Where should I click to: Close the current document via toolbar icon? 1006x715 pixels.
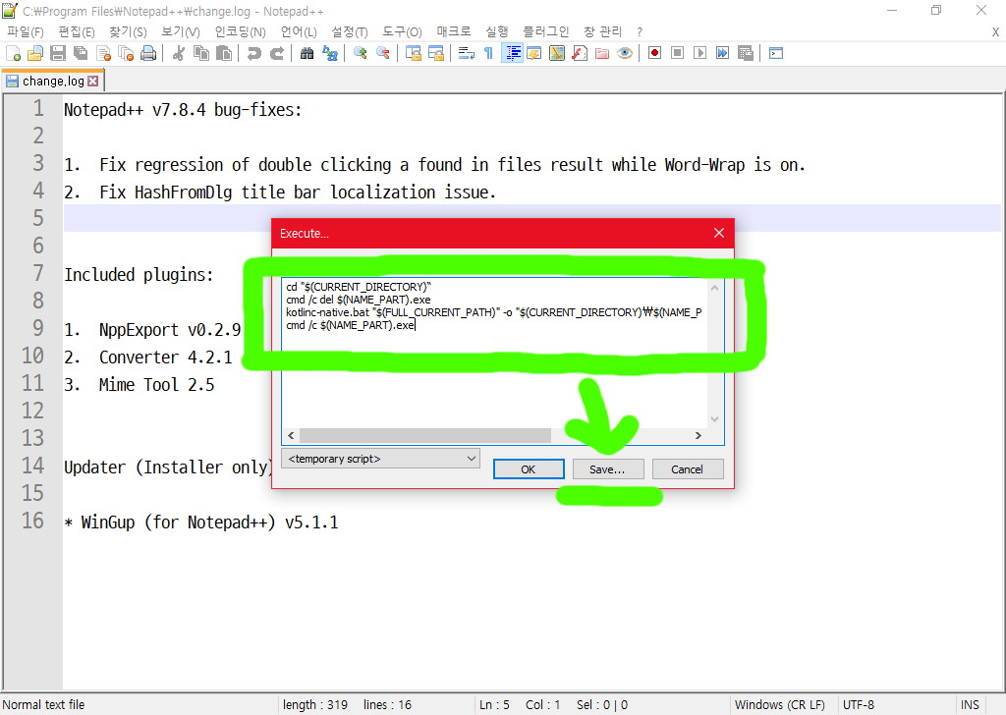(x=103, y=53)
